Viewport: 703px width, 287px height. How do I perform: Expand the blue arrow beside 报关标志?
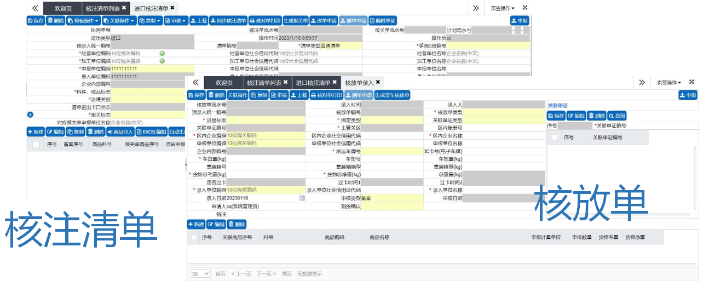point(30,114)
